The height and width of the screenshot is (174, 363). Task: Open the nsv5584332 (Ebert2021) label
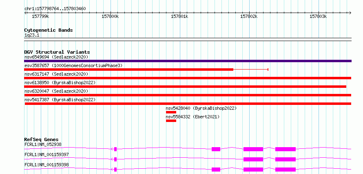click(x=193, y=117)
